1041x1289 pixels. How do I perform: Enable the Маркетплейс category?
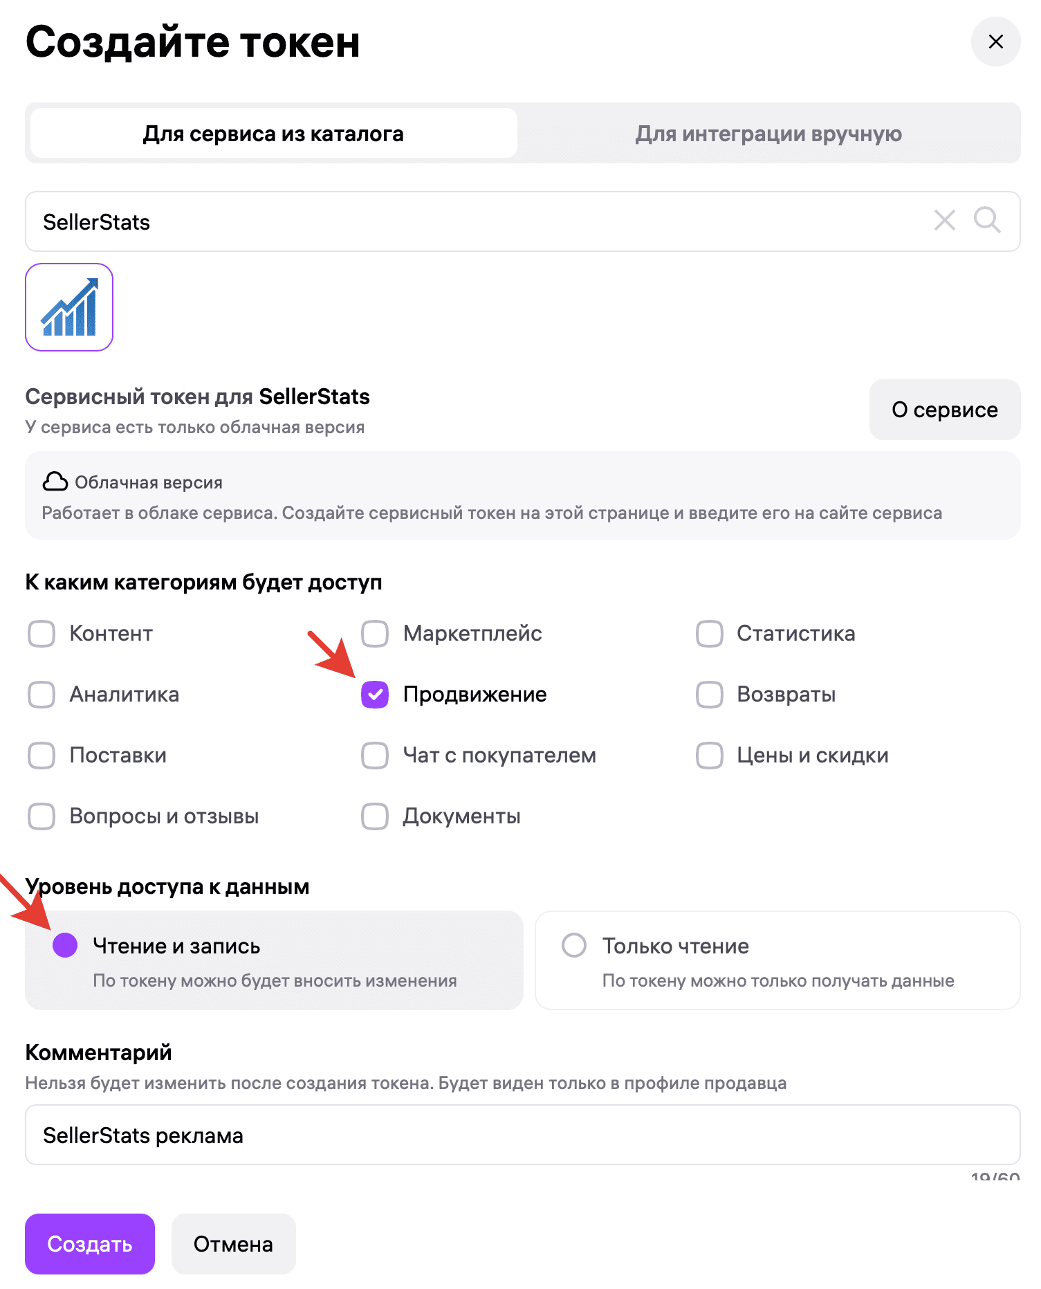pos(374,633)
